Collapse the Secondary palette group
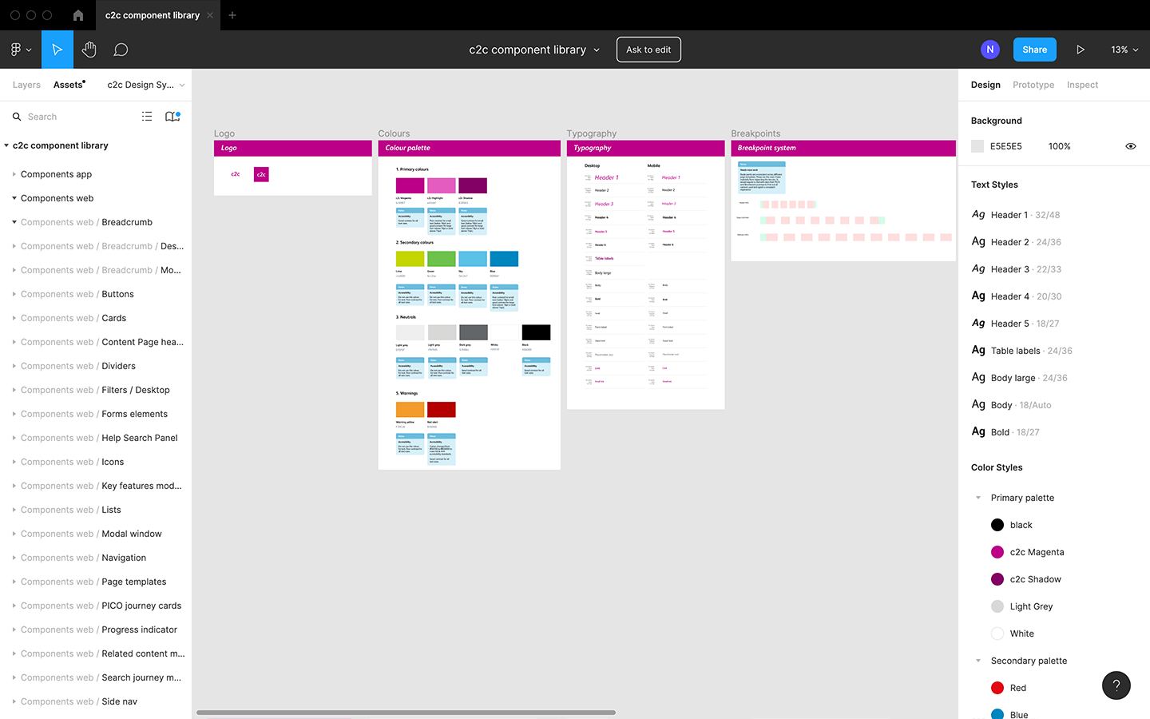 click(x=978, y=661)
